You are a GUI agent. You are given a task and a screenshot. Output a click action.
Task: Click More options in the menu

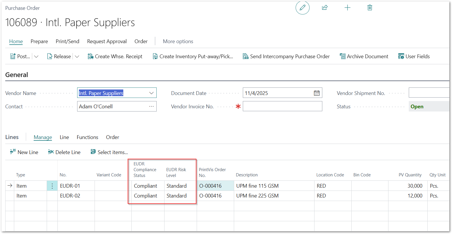[178, 41]
